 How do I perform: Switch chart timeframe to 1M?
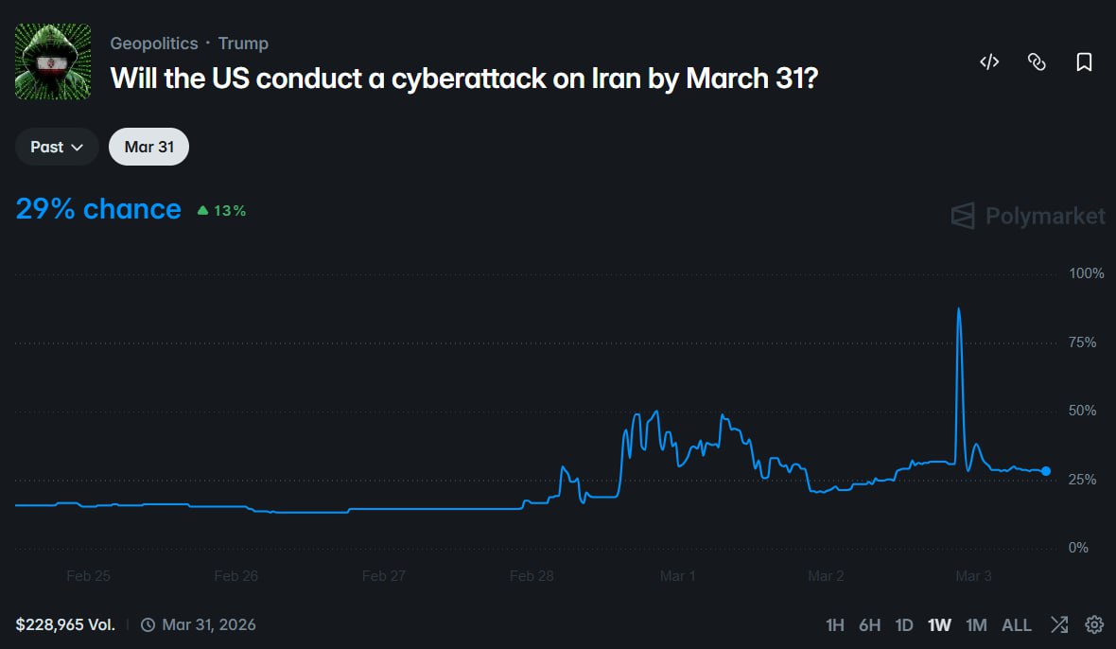977,624
